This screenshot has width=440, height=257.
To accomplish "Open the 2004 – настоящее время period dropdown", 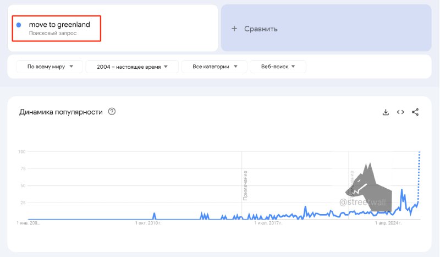I will (133, 67).
